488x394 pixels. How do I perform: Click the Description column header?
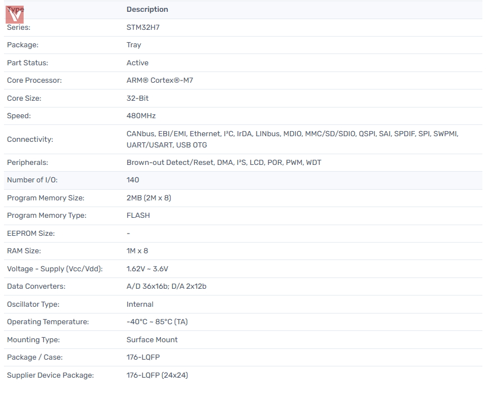click(147, 10)
